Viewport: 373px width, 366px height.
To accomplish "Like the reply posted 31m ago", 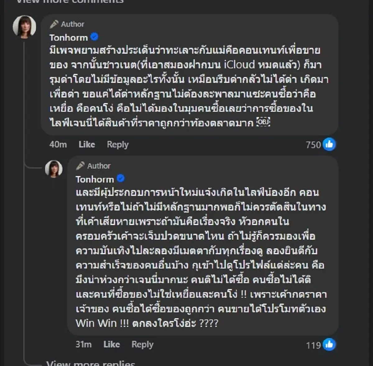I will 112,344.
